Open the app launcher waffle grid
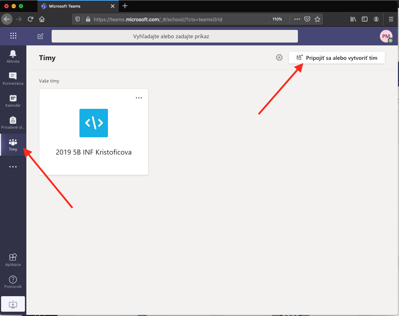This screenshot has height=316, width=399. (x=13, y=36)
